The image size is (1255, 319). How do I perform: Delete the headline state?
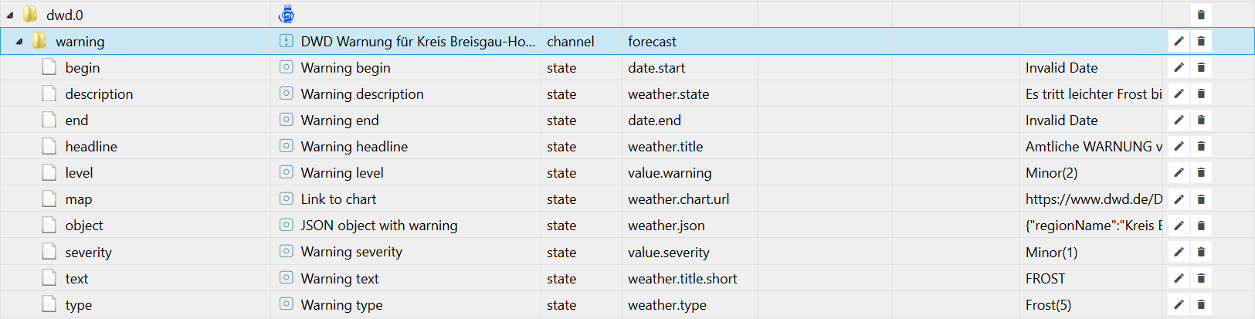(1201, 146)
